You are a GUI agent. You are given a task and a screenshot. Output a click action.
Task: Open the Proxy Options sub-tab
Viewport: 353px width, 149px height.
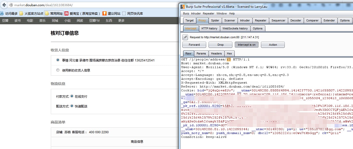coord(258,28)
